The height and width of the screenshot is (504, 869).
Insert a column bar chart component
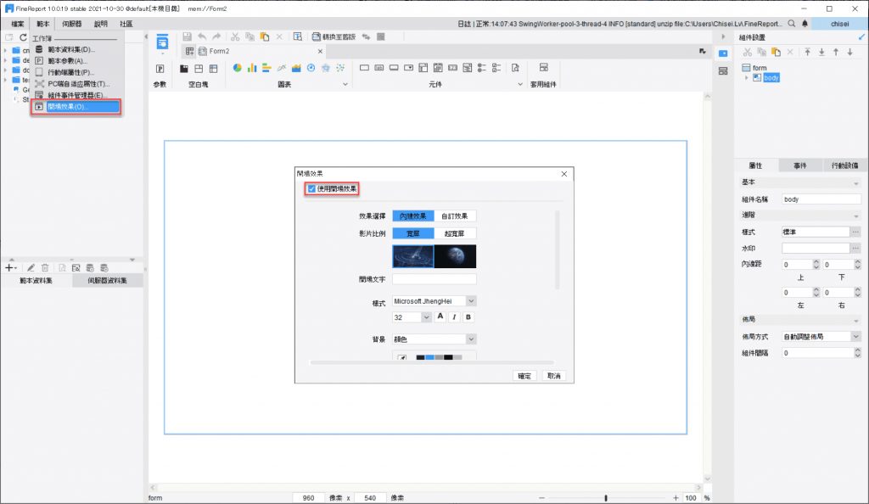(252, 68)
